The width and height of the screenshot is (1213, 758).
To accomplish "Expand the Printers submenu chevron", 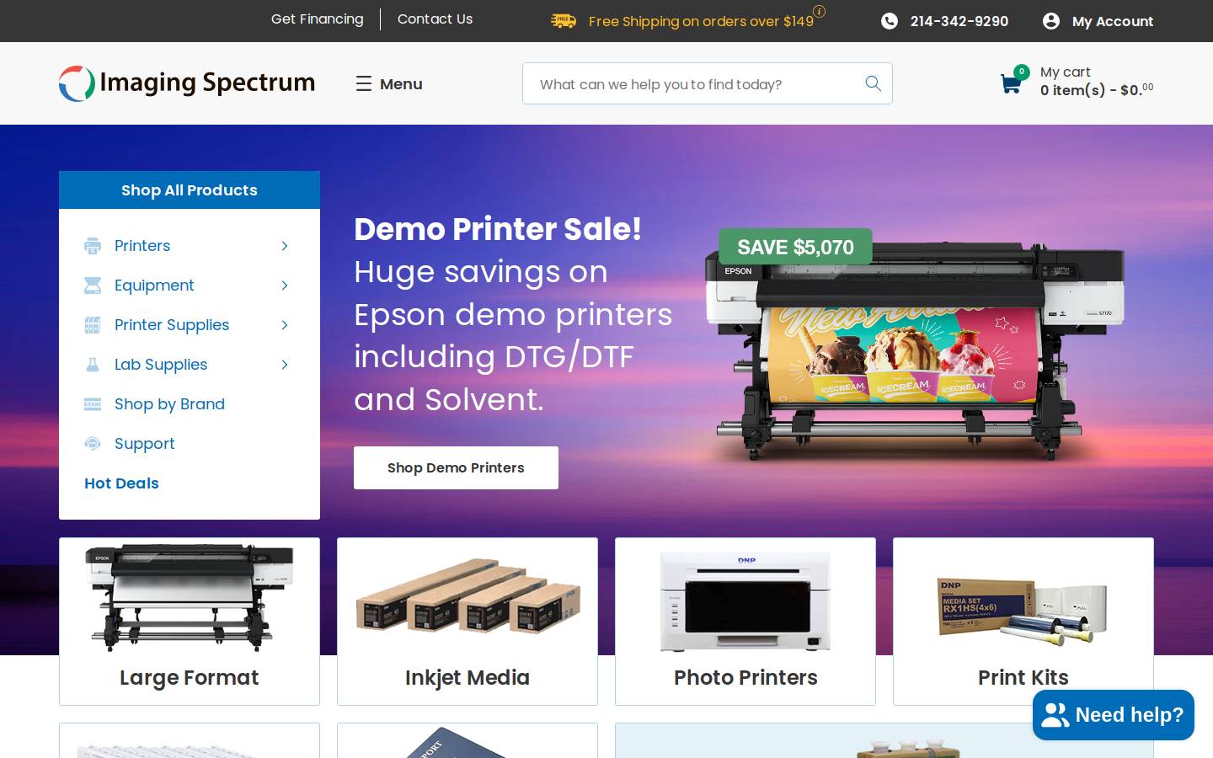I will point(285,246).
